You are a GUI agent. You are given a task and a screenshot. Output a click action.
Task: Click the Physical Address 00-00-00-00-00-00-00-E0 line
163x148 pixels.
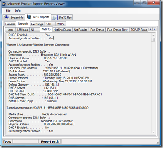pos(41,124)
